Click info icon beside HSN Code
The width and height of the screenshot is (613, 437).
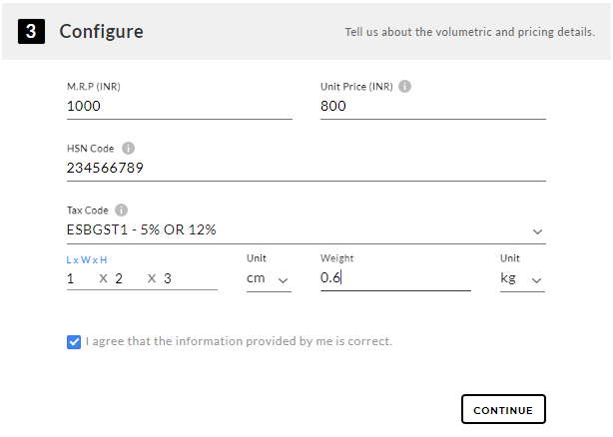point(128,149)
